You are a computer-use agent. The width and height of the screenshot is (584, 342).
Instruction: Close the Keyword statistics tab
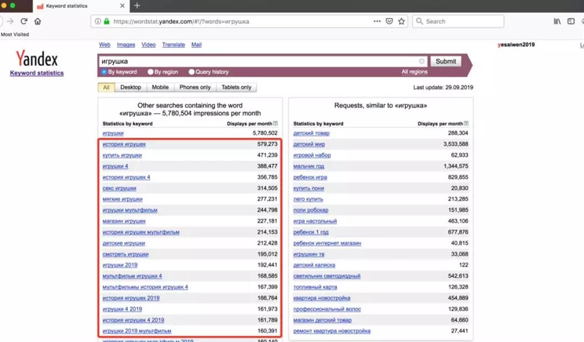point(122,6)
